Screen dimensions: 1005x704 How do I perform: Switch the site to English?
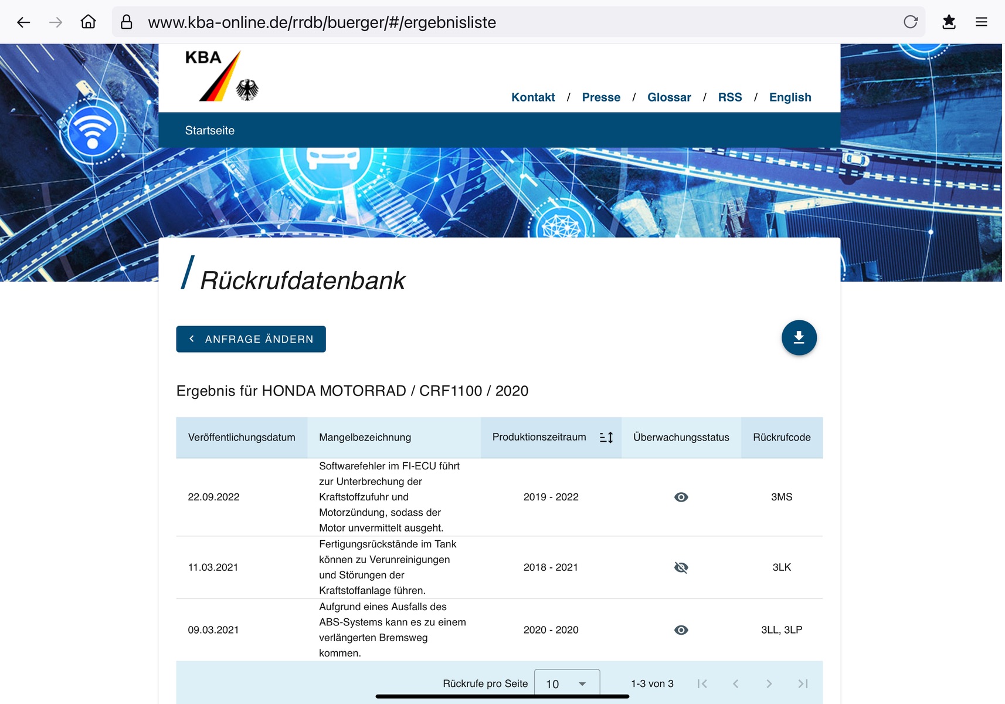pyautogui.click(x=790, y=97)
